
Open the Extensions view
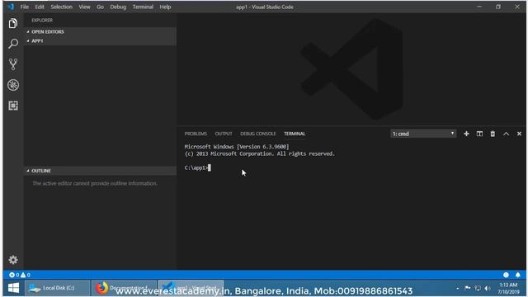tap(13, 106)
